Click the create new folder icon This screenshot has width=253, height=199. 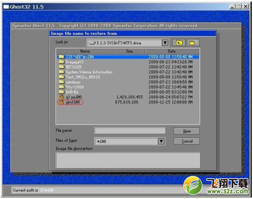click(193, 43)
